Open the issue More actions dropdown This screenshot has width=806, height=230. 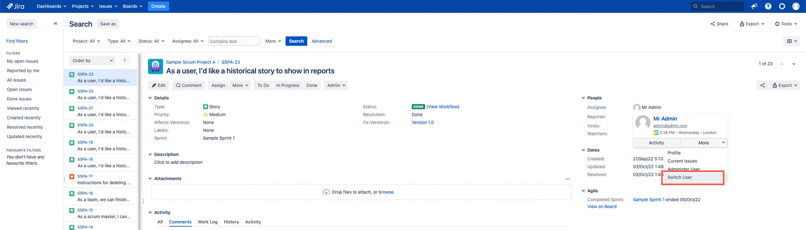click(240, 85)
